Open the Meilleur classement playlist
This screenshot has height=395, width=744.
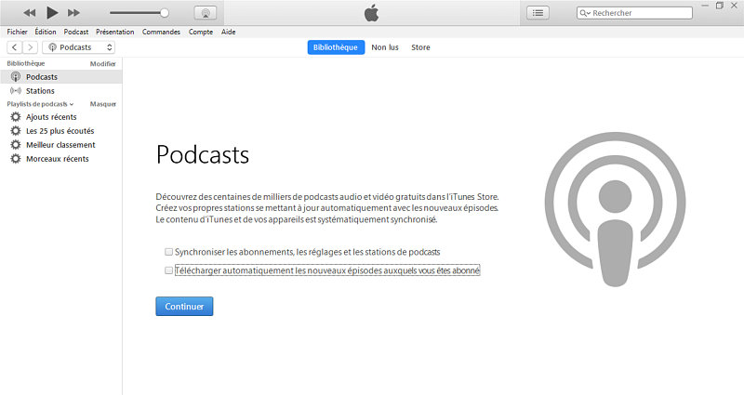coord(60,145)
